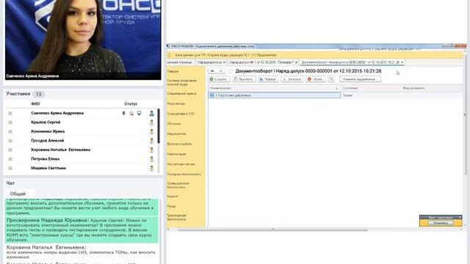The width and height of the screenshot is (470, 264).
Task: Click avatar icon in Коровина Наталья Евгеньевна row
Action: click(152, 150)
